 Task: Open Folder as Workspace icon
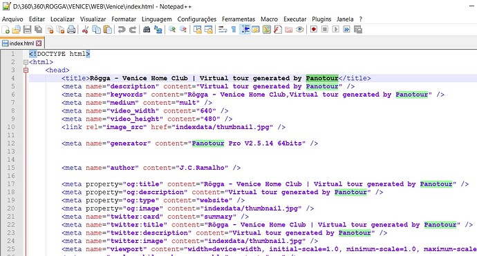coord(289,30)
